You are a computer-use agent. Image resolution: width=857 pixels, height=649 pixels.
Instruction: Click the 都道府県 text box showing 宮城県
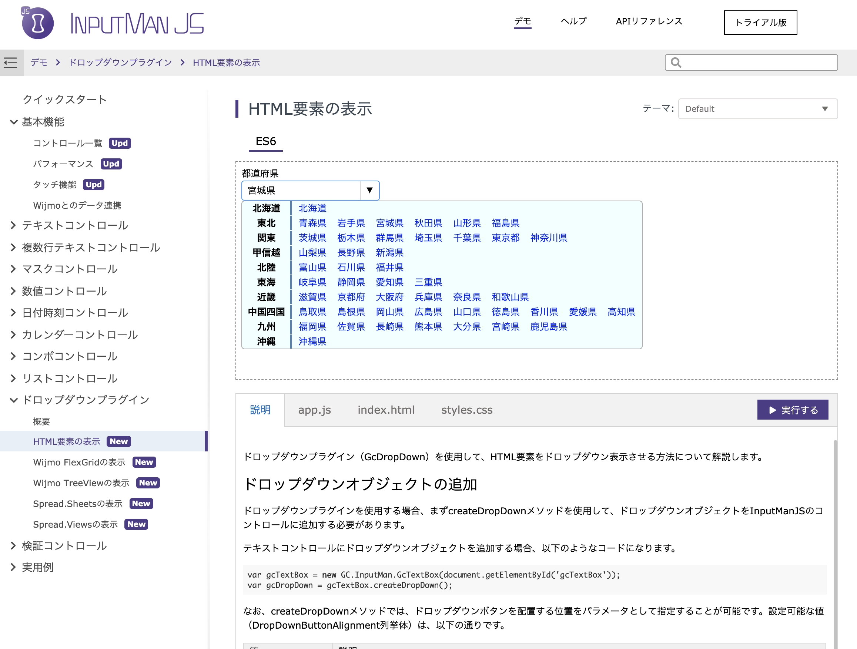(x=301, y=190)
